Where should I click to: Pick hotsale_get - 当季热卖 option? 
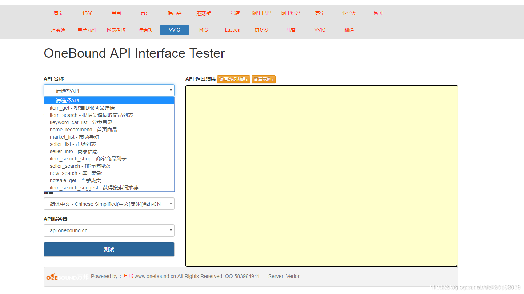tap(109, 180)
